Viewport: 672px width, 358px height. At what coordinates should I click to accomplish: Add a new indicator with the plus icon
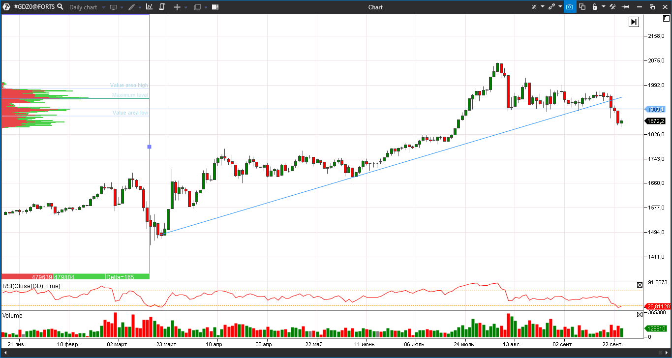pyautogui.click(x=177, y=7)
